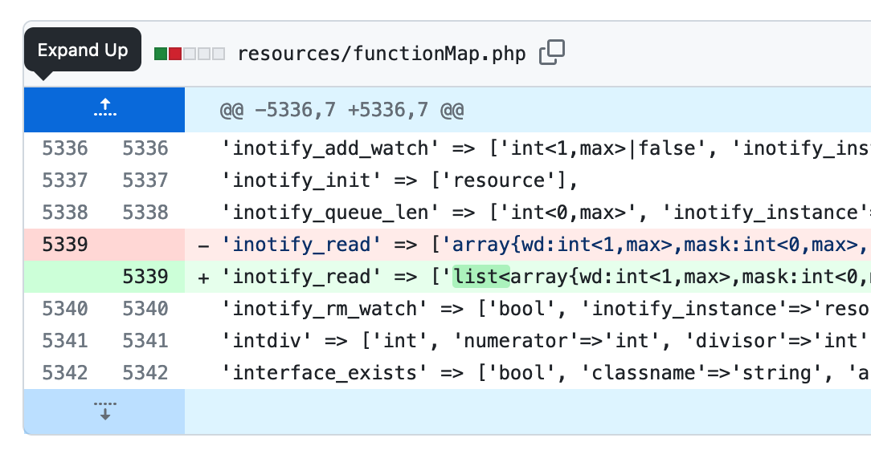
Task: Click new line number 5340
Action: (145, 308)
